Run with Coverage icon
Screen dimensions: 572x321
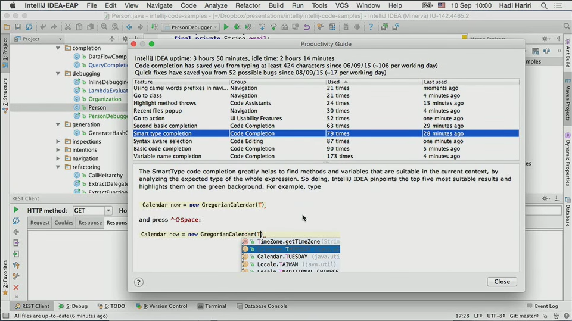(x=248, y=27)
